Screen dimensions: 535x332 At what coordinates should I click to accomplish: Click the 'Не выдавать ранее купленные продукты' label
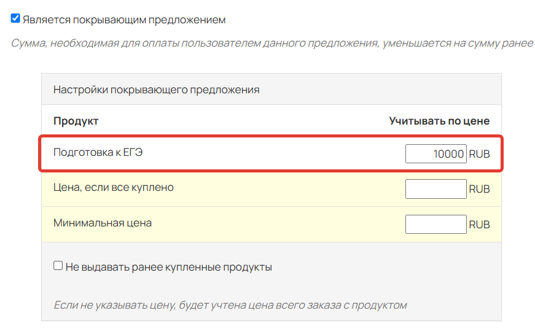click(x=168, y=267)
